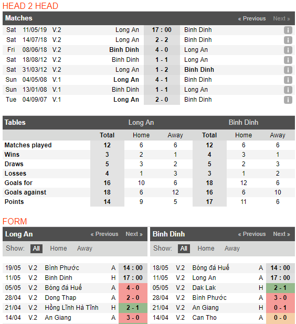This screenshot has width=296, height=324.
Task: Show Away matches in Long An form
Action: point(84,249)
